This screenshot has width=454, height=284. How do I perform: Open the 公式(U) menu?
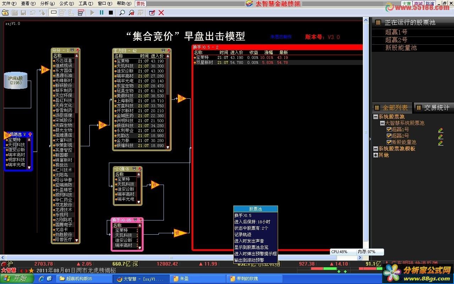[67, 4]
